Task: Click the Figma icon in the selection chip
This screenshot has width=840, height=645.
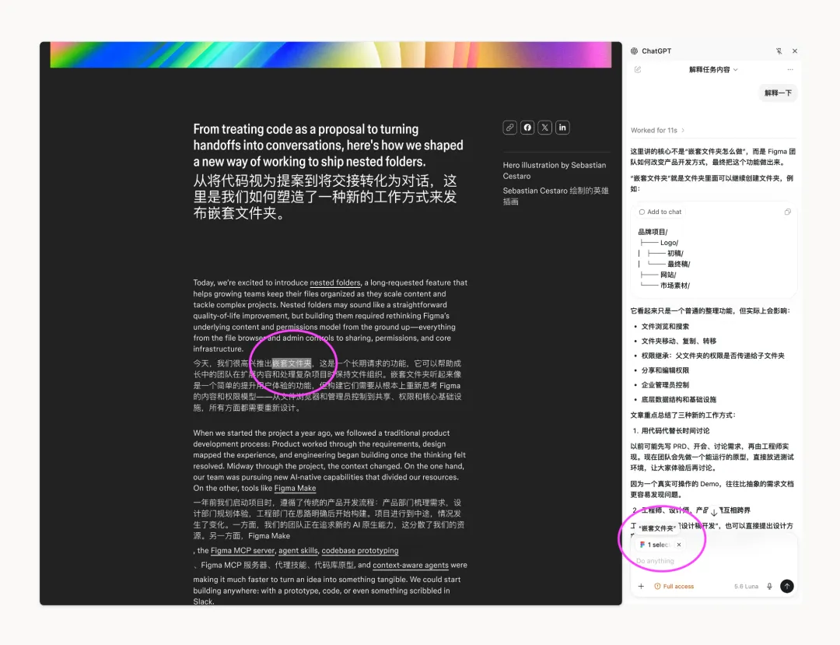Action: point(642,545)
